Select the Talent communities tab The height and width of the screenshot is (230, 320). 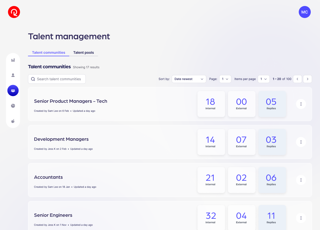(x=48, y=52)
